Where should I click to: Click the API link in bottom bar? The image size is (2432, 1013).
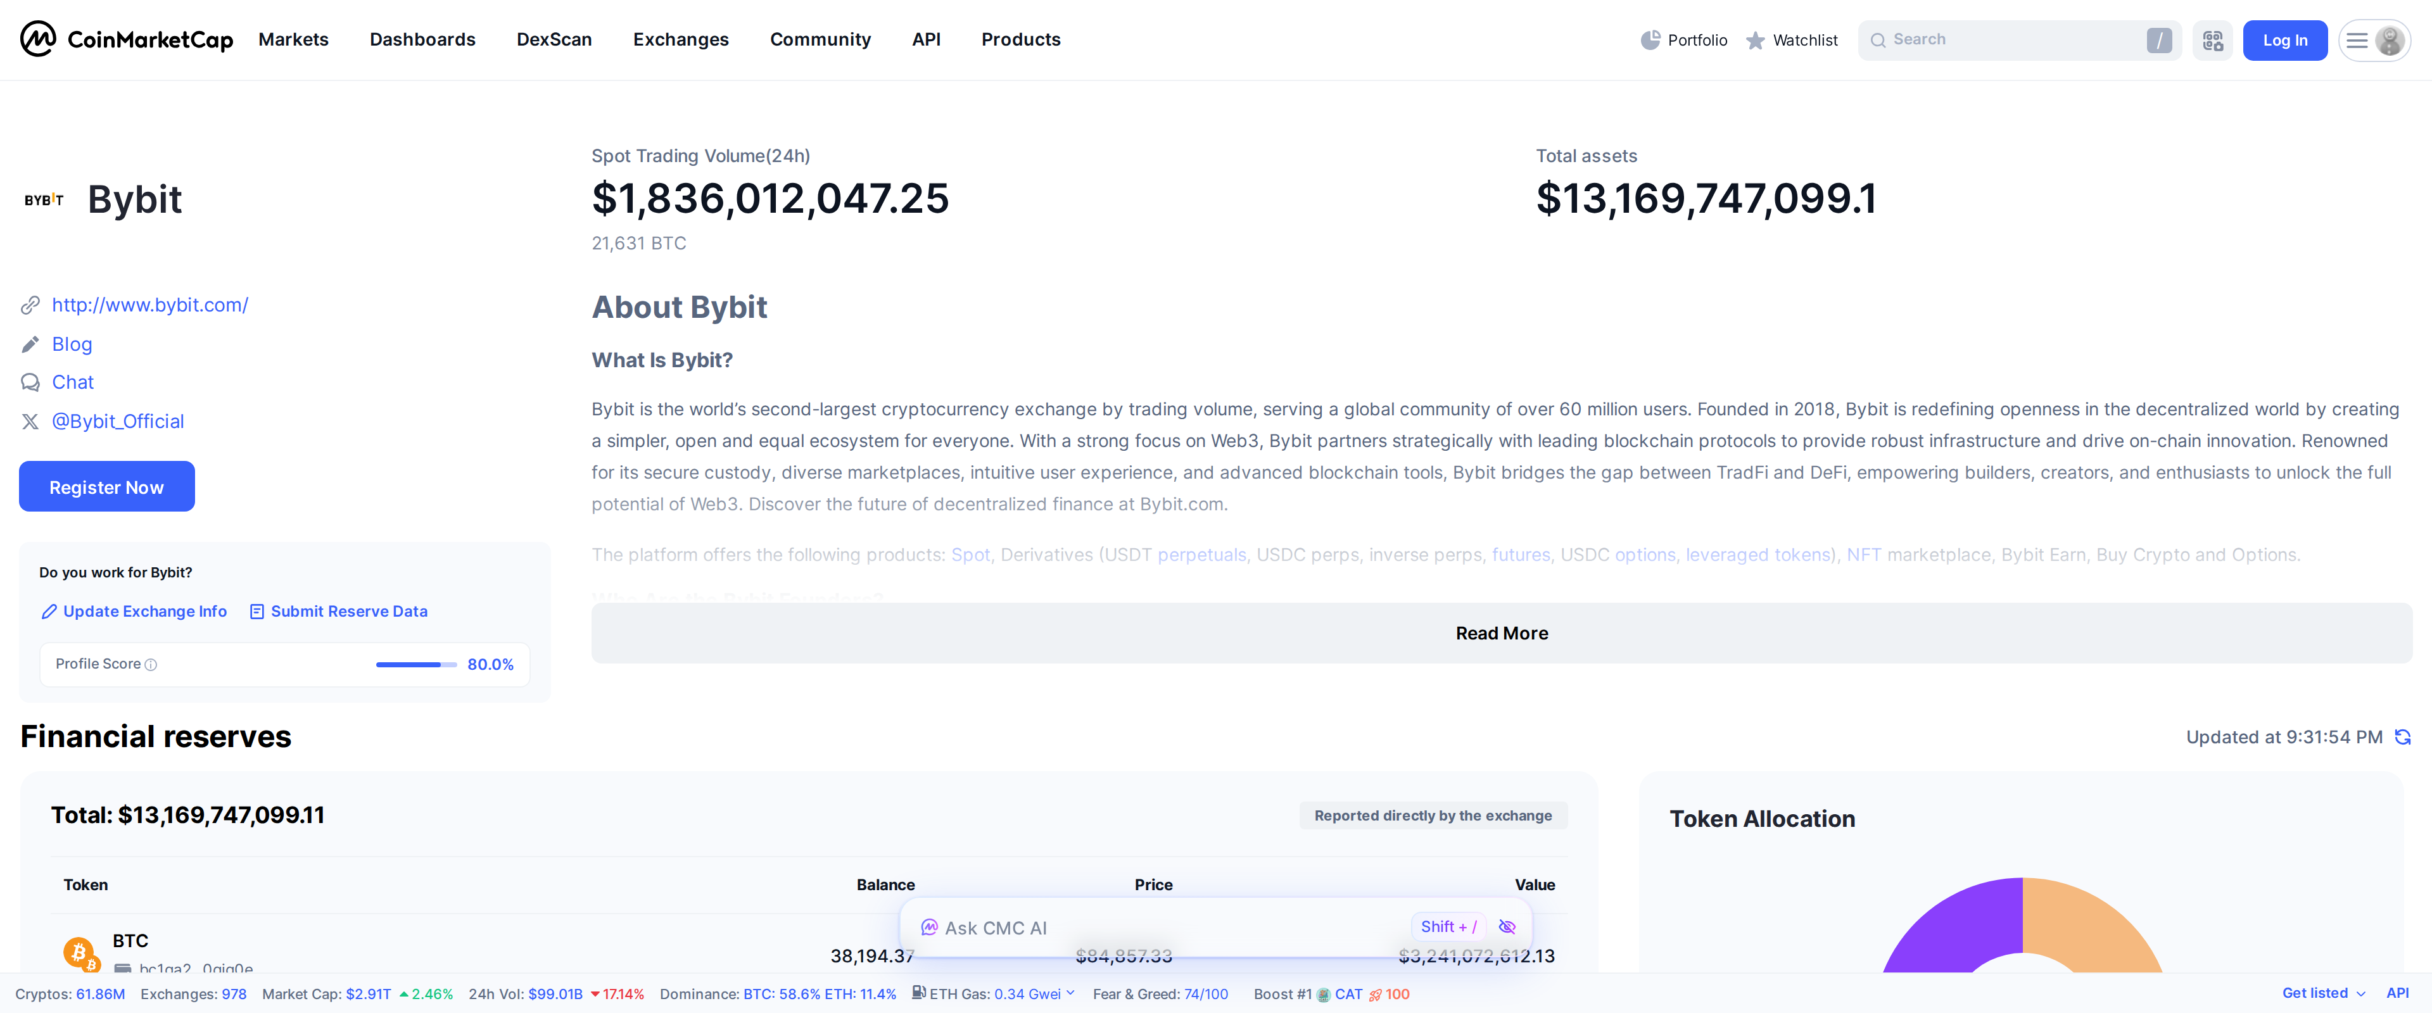[2397, 993]
